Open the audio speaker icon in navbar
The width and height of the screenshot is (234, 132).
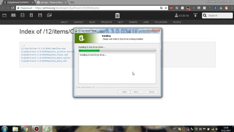[31, 15]
